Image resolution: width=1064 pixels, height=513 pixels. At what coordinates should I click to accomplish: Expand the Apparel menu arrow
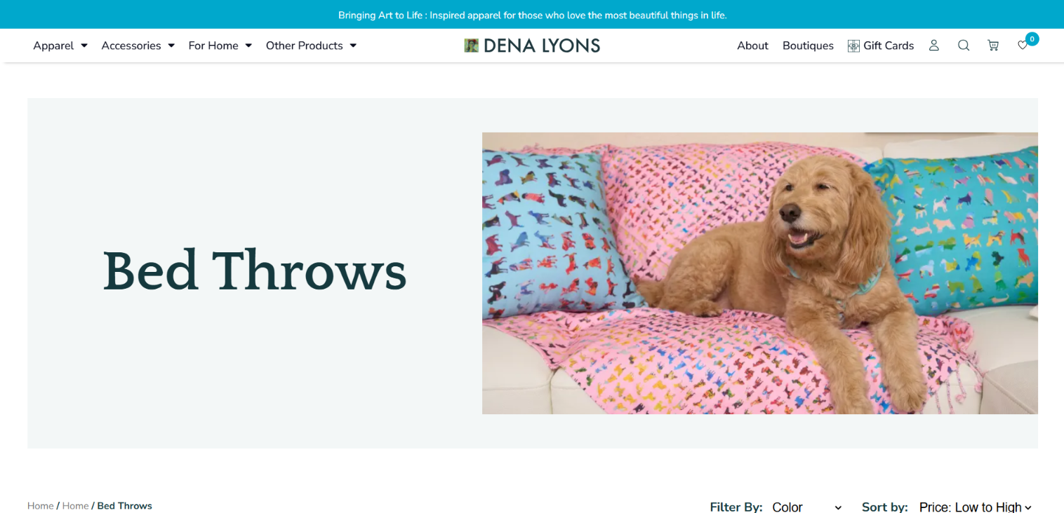(x=84, y=46)
